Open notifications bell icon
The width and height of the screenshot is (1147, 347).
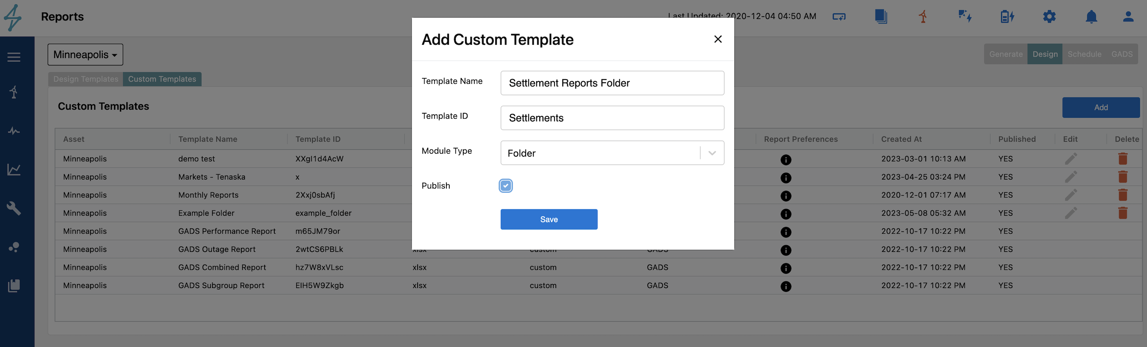(1091, 17)
